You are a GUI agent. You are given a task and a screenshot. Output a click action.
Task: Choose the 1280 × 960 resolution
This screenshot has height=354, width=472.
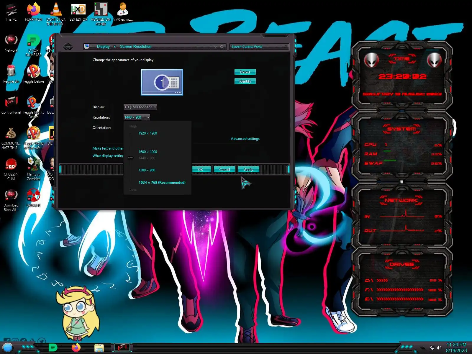coord(147,170)
